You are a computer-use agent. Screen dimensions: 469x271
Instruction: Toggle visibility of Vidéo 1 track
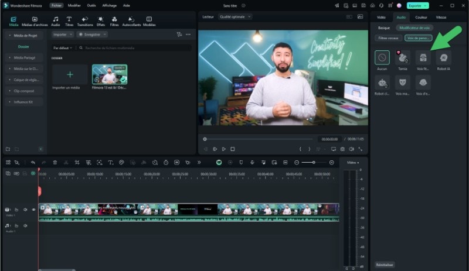point(33,210)
